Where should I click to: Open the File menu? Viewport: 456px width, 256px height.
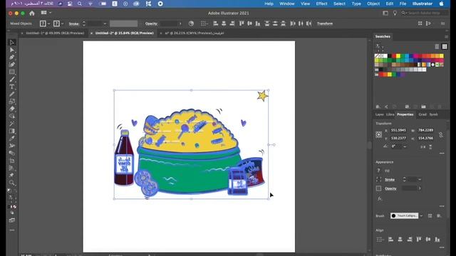pyautogui.click(x=403, y=4)
